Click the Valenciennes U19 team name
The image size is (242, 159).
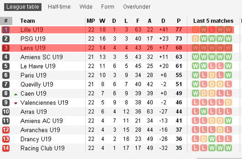pyautogui.click(x=44, y=103)
